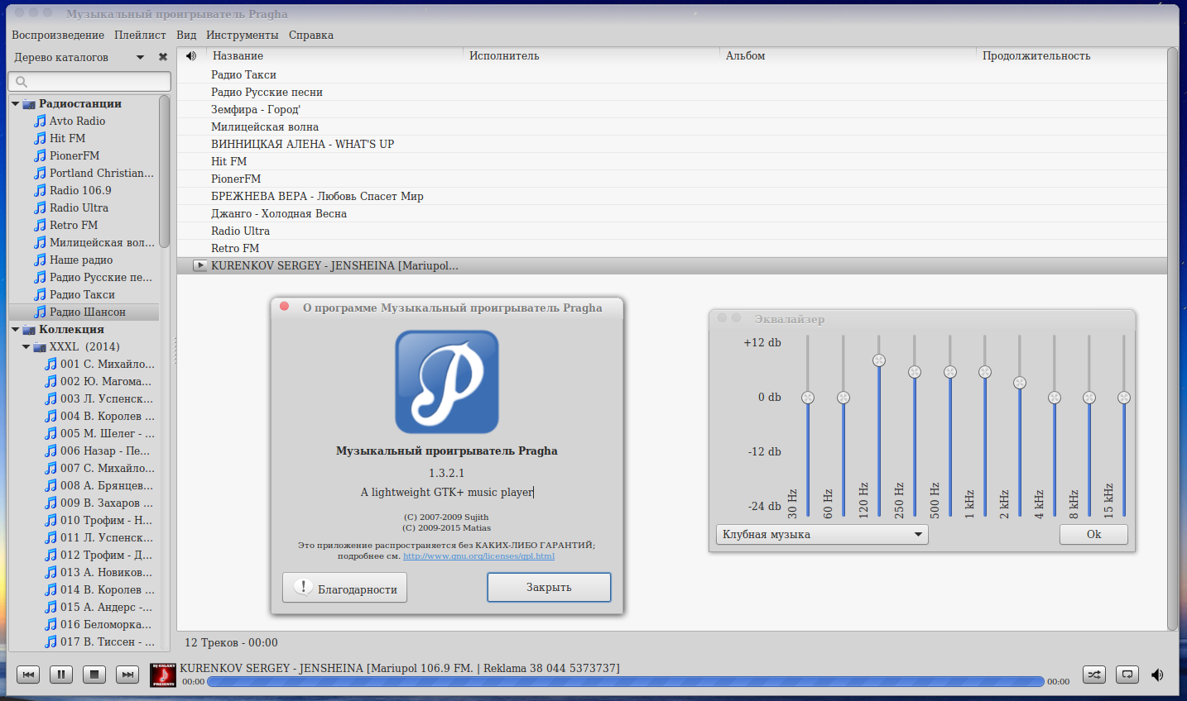The width and height of the screenshot is (1187, 701).
Task: Toggle shuffle mode icon
Action: (1094, 675)
